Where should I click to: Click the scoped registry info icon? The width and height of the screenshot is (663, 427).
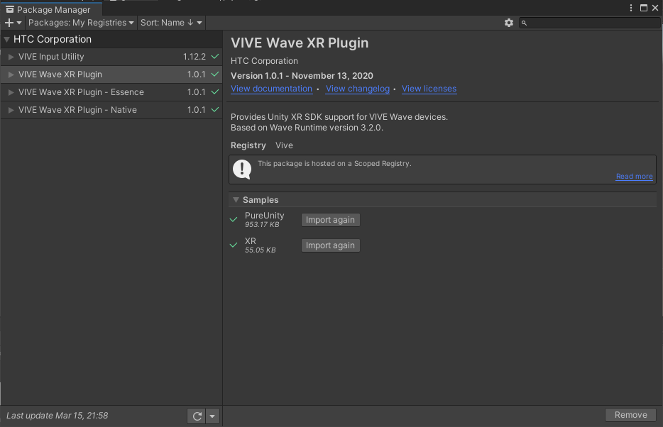pos(243,169)
